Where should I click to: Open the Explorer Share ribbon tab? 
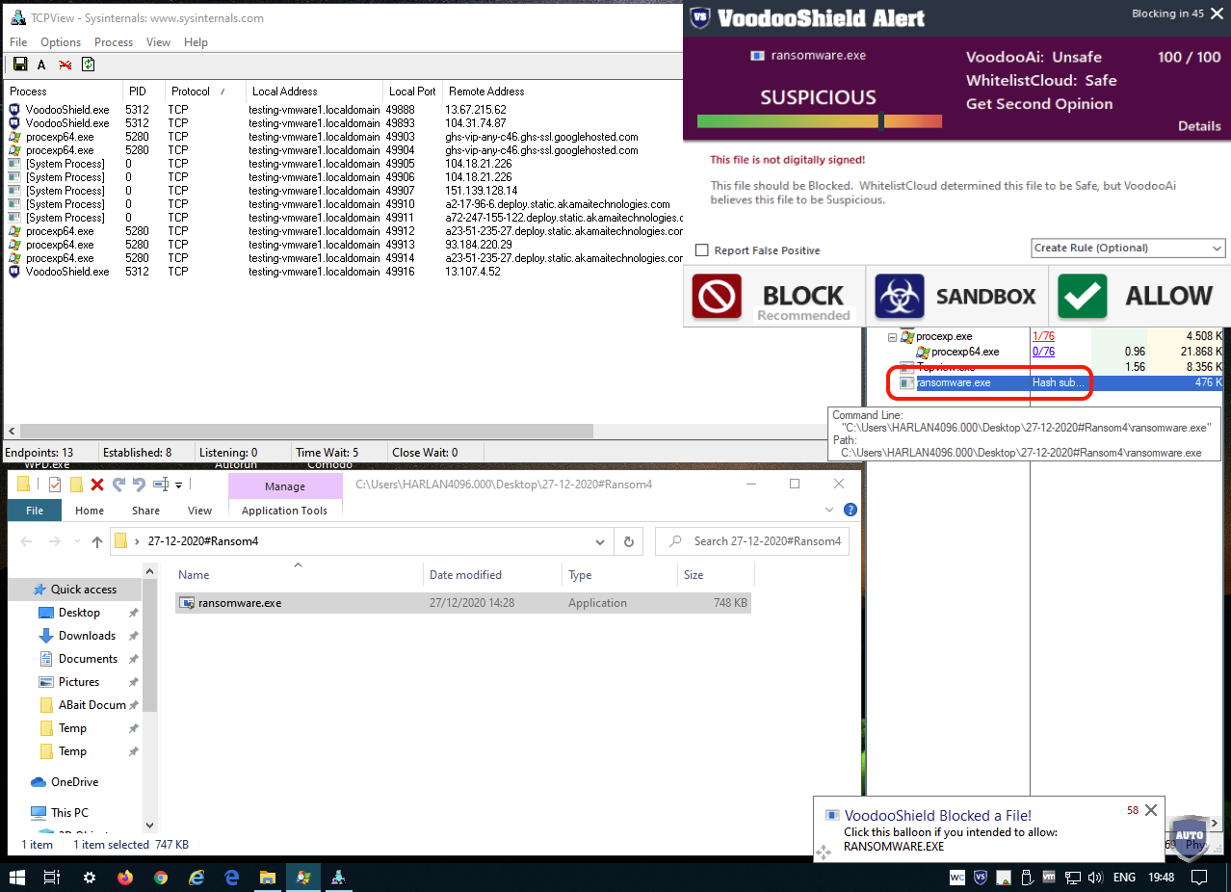click(146, 511)
